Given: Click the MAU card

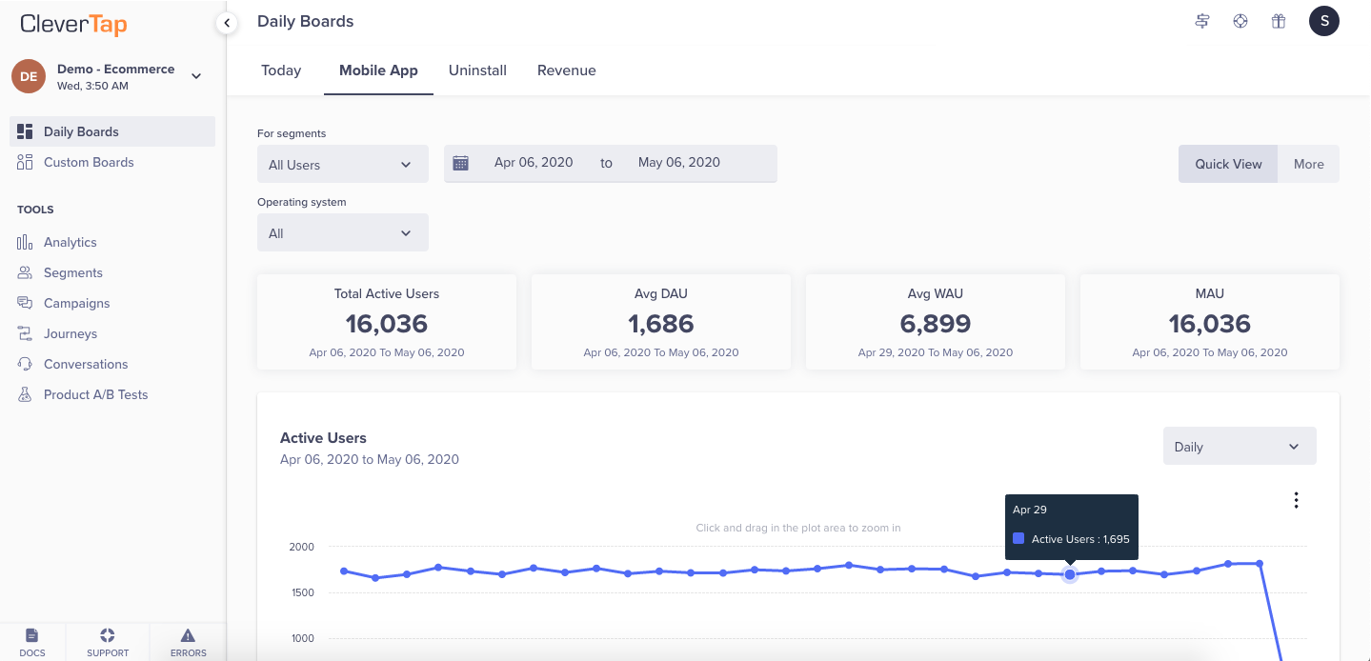Looking at the screenshot, I should click(1210, 322).
